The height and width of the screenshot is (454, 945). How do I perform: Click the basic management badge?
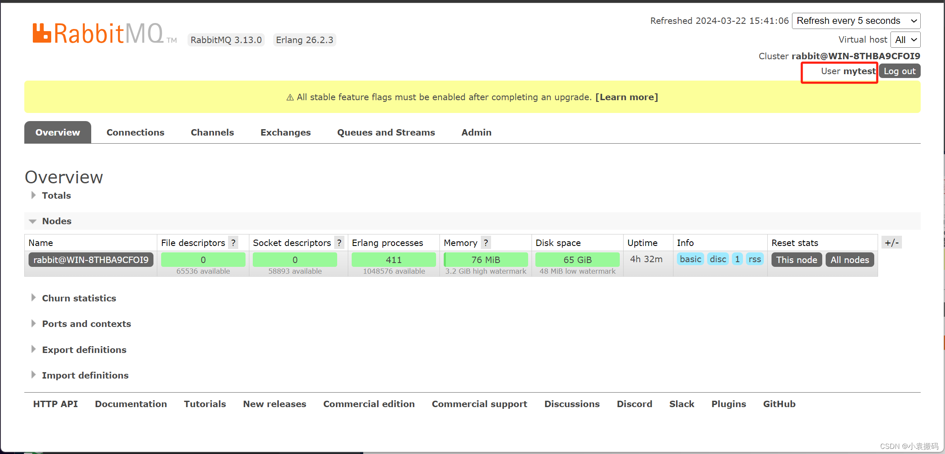pyautogui.click(x=690, y=259)
